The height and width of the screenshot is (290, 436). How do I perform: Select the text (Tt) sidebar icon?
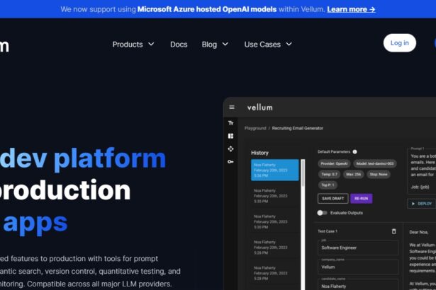(230, 123)
